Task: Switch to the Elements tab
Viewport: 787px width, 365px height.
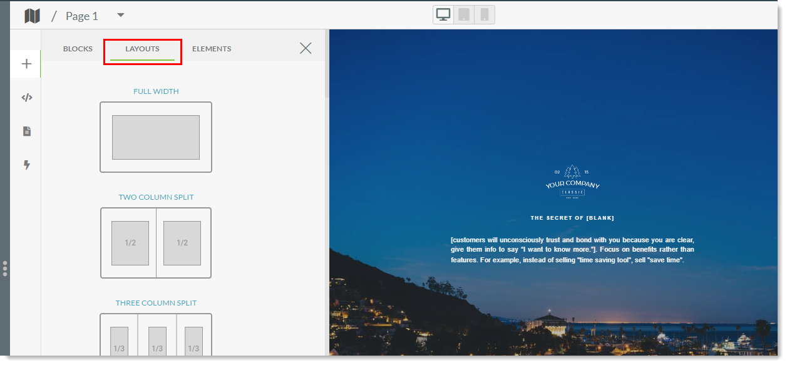Action: [212, 49]
